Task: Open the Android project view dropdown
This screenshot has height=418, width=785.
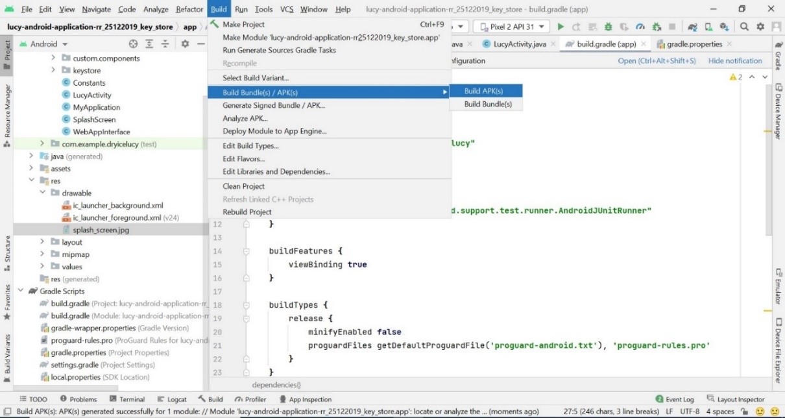Action: click(x=49, y=44)
